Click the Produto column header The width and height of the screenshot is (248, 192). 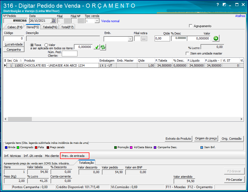pos(61,61)
